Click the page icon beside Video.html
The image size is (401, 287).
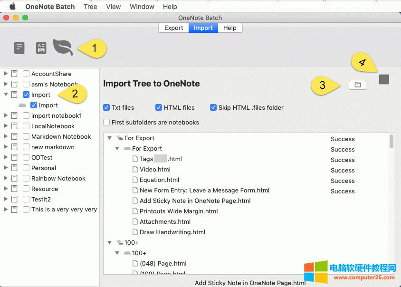pyautogui.click(x=134, y=169)
